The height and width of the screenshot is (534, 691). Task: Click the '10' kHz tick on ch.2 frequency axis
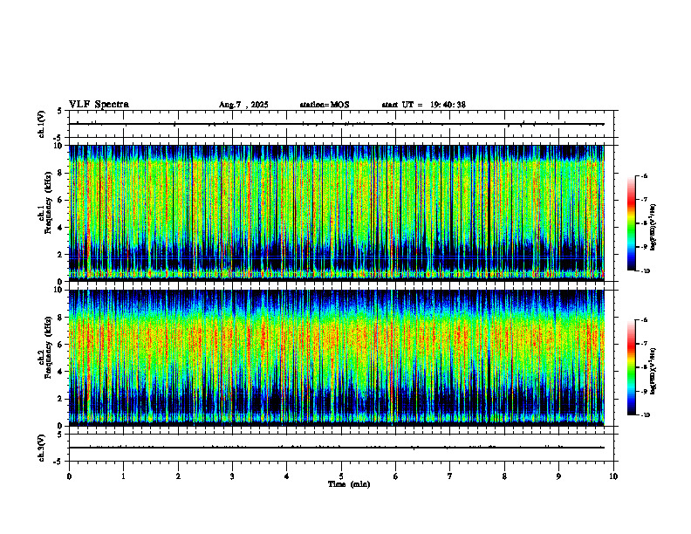point(59,290)
